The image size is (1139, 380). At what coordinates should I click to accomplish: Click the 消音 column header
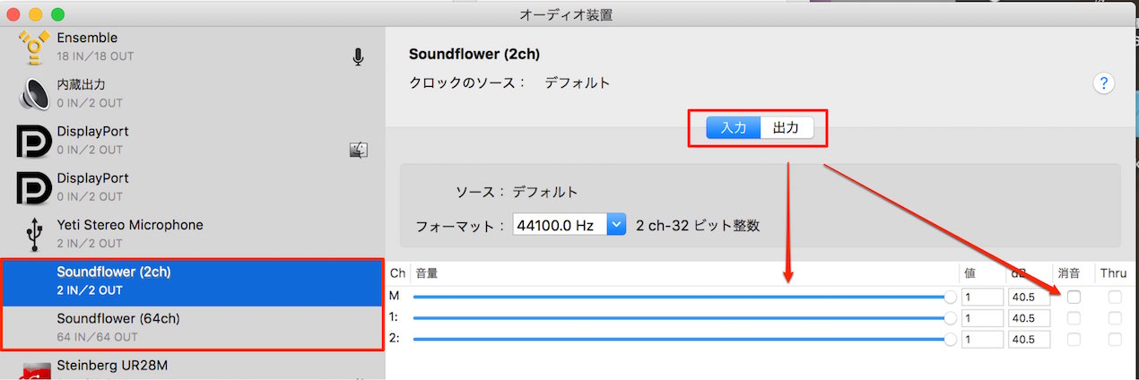[1069, 273]
